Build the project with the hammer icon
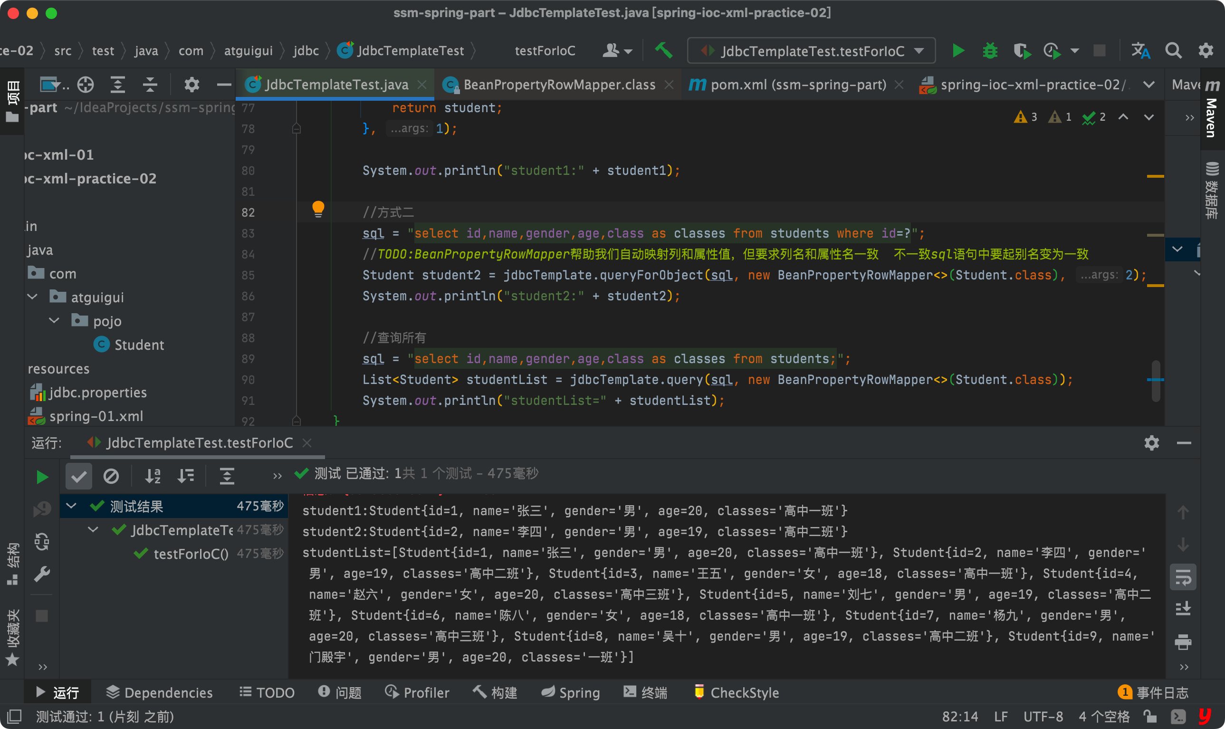This screenshot has width=1225, height=729. coord(664,50)
